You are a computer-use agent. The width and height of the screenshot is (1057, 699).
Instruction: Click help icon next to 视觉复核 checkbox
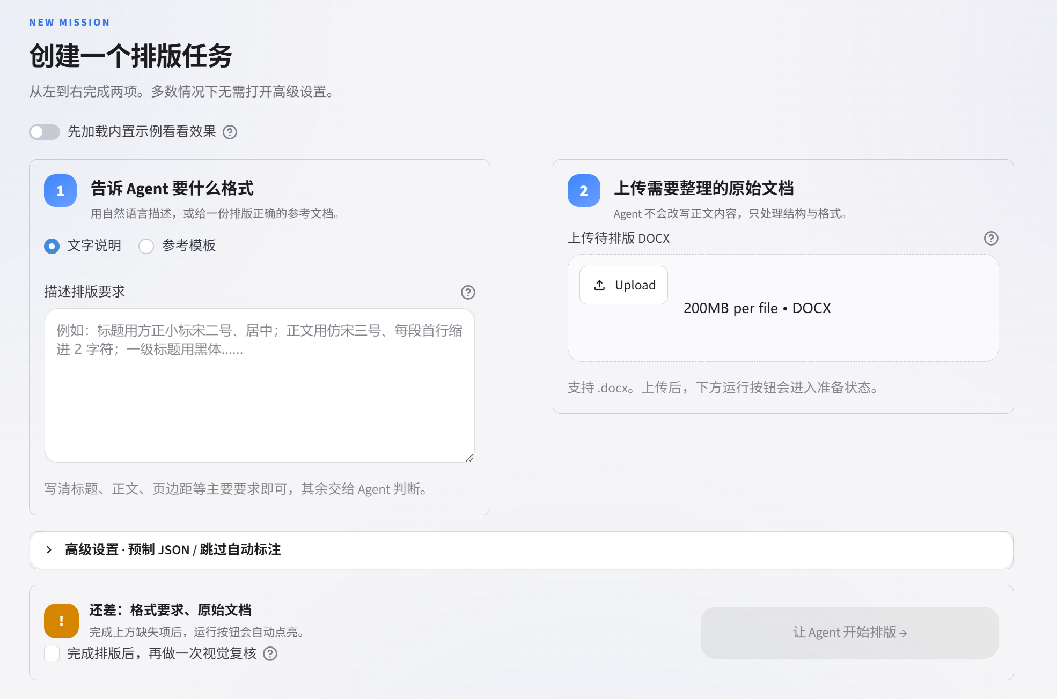pos(270,653)
